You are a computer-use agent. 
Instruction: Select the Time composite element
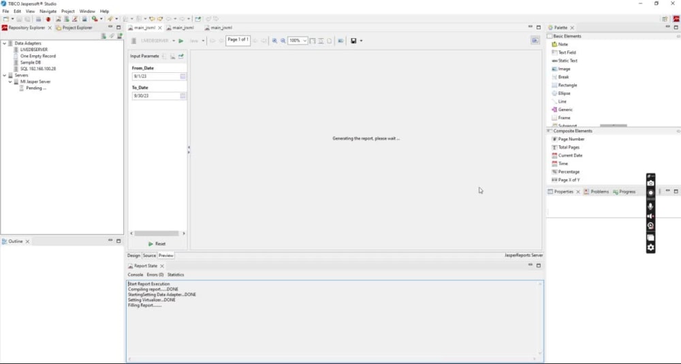click(x=560, y=164)
